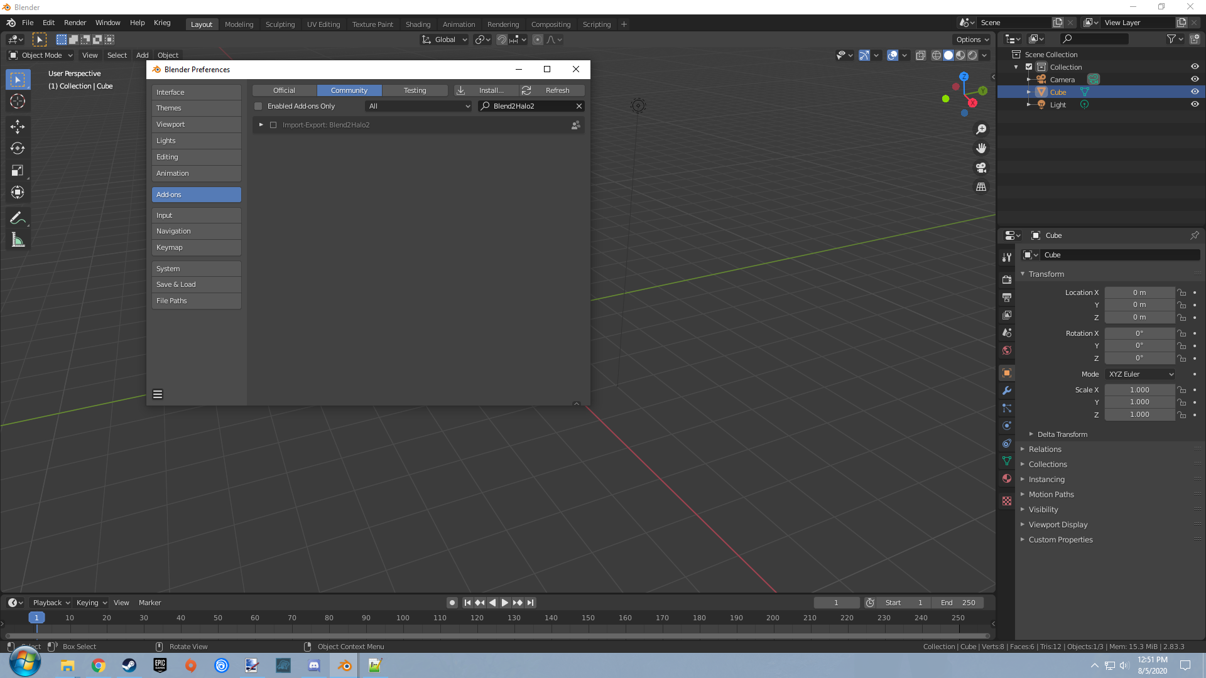Viewport: 1206px width, 678px height.
Task: Click the Refresh add-ons button
Action: point(552,90)
